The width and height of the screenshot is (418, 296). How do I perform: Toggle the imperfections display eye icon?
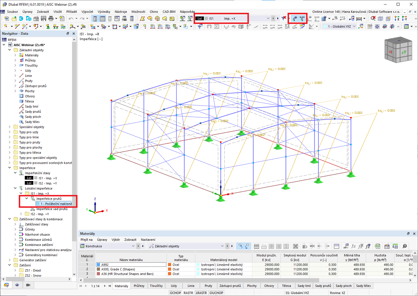(295, 18)
